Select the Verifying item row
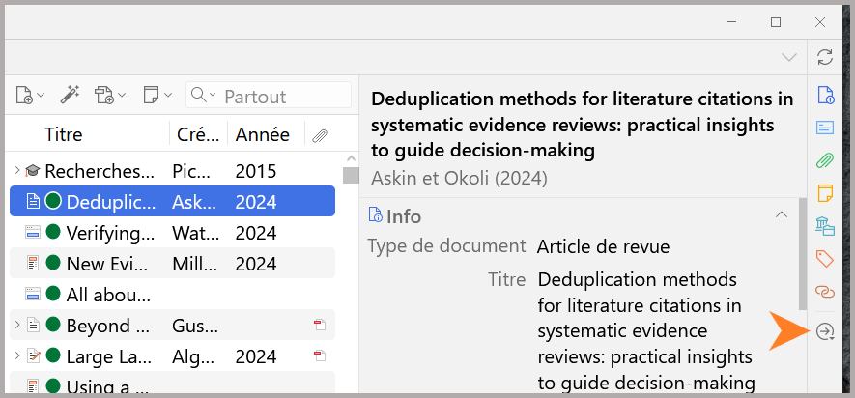855x398 pixels. click(172, 233)
